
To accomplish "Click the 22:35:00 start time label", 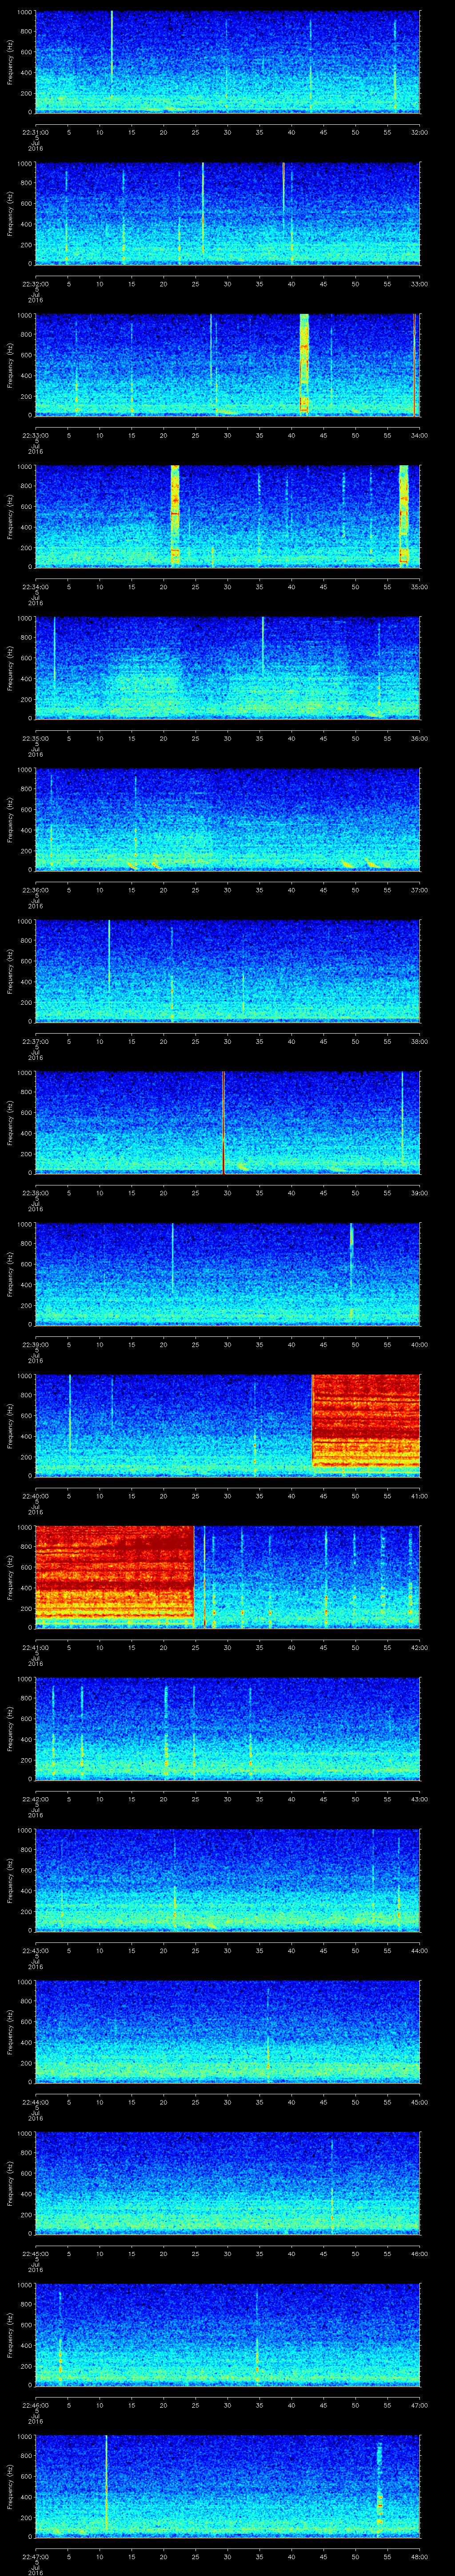I will tap(35, 737).
